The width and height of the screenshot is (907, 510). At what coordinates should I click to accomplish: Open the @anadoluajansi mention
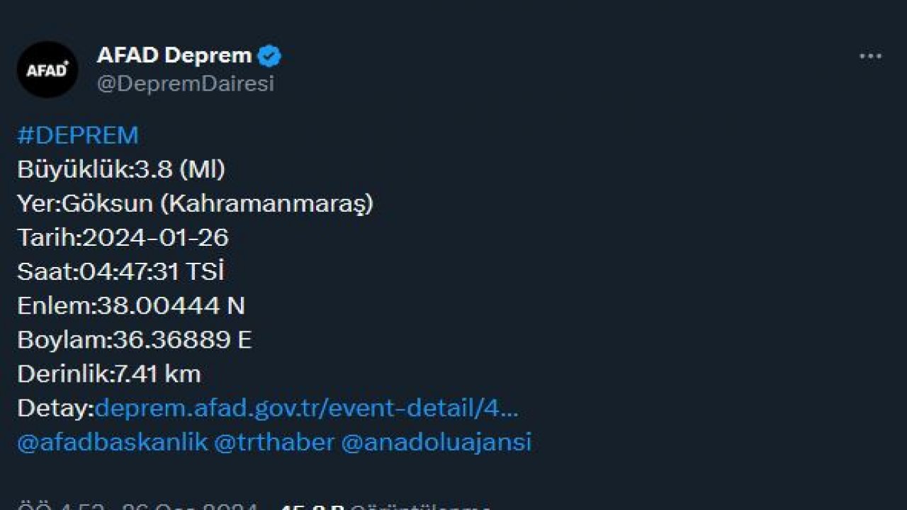point(436,443)
